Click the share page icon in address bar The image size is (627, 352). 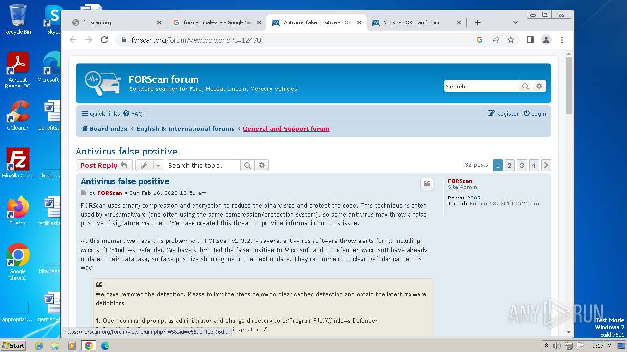coord(495,40)
